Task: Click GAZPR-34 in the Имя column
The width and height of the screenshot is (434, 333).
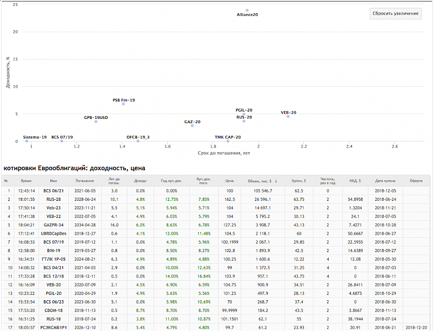Action: pos(53,225)
